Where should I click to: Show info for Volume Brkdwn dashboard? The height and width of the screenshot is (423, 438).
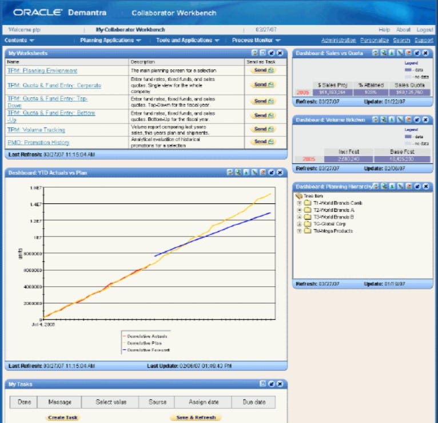coord(392,120)
